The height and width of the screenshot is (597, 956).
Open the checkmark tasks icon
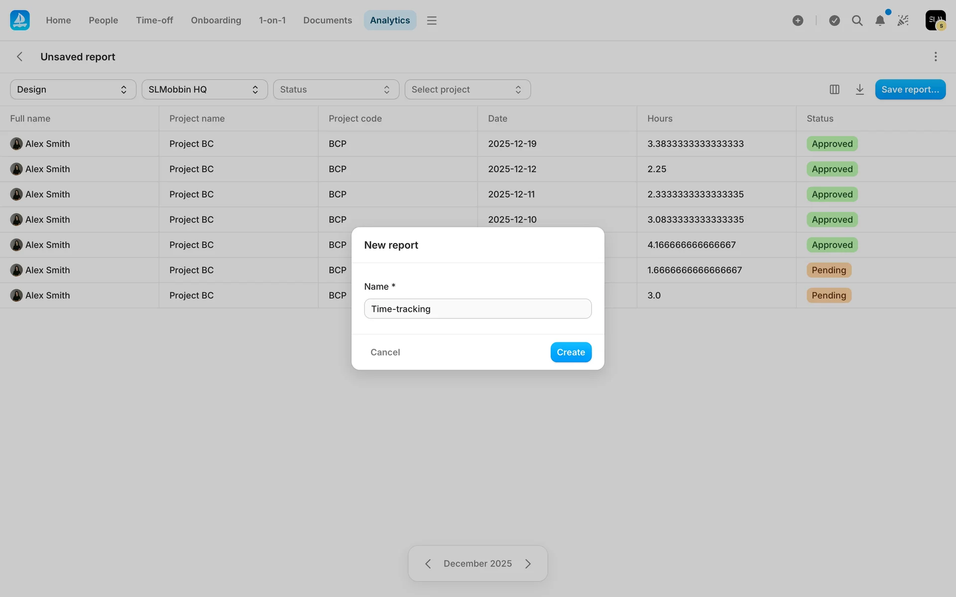(835, 20)
